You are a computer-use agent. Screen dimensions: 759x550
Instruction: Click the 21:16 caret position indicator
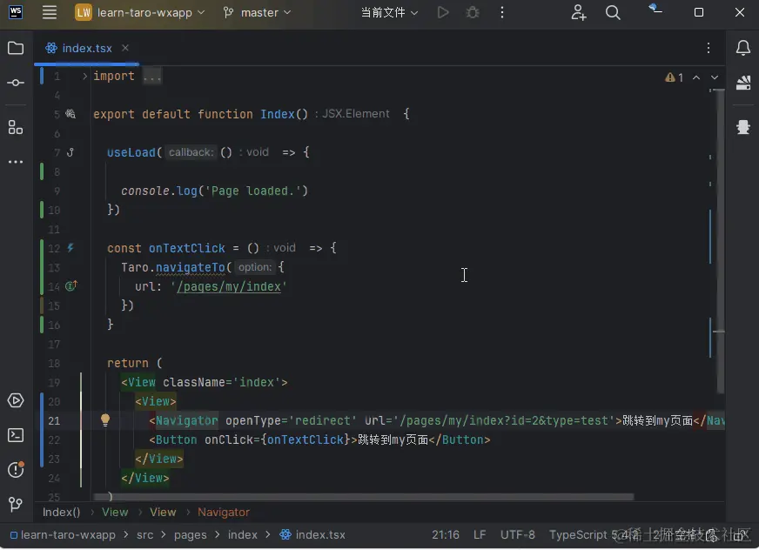point(446,534)
